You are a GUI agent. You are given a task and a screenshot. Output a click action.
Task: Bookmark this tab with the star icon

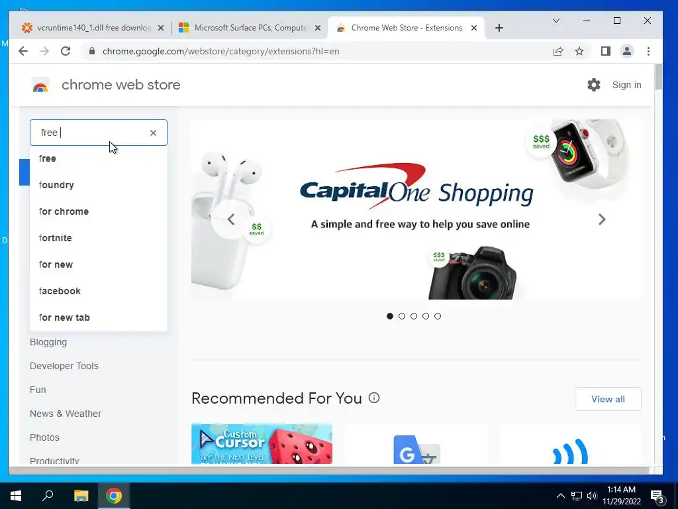pos(579,51)
